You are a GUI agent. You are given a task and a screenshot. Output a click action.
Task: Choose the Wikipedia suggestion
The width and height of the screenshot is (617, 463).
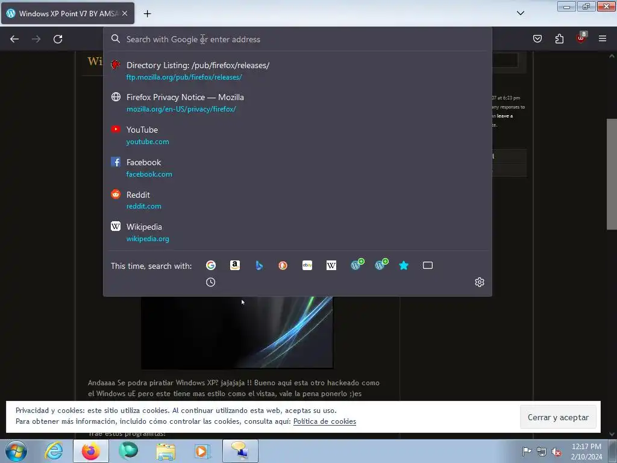pos(298,232)
